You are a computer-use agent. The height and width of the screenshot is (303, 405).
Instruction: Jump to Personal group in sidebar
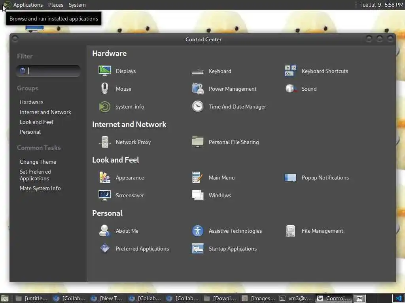tap(30, 132)
